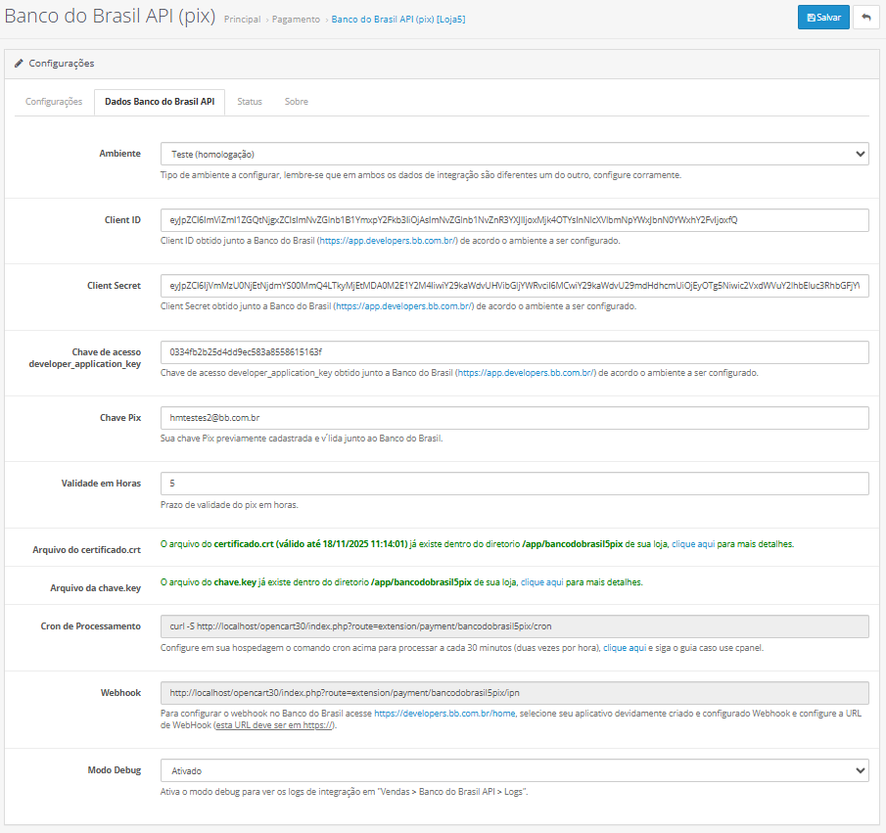This screenshot has height=833, width=886.
Task: Click the 'Banco do Brasil API (pix)' page title
Action: pyautogui.click(x=110, y=16)
